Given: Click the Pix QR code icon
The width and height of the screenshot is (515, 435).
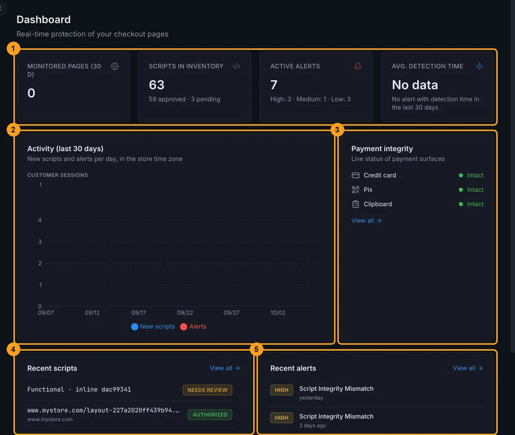Looking at the screenshot, I should tap(355, 190).
